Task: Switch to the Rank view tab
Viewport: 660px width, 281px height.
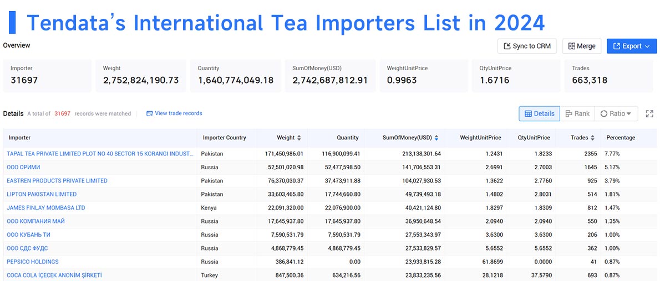Action: click(x=577, y=113)
